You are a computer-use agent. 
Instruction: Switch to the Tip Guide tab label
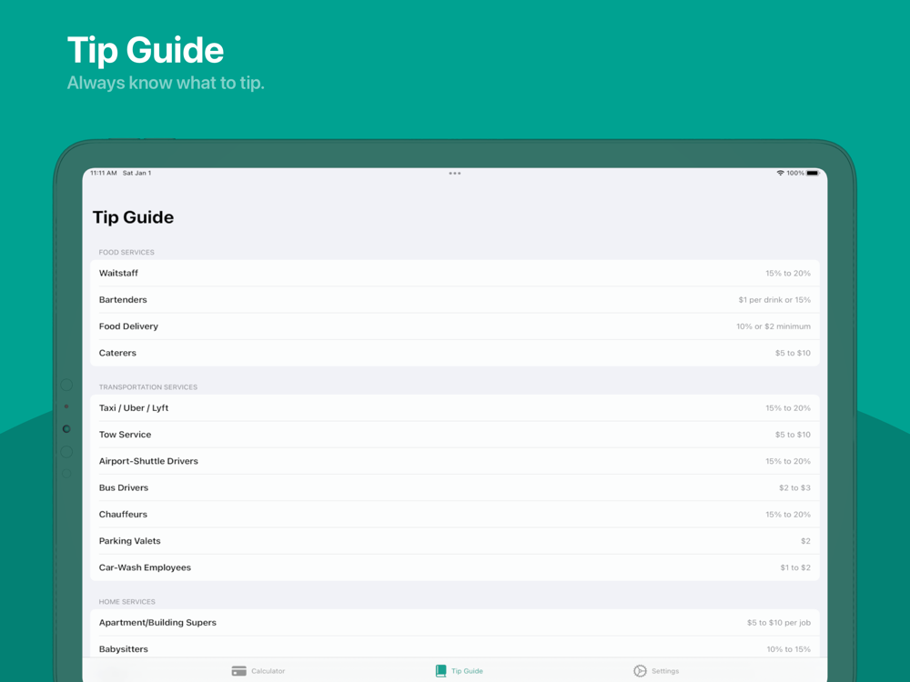tap(467, 671)
